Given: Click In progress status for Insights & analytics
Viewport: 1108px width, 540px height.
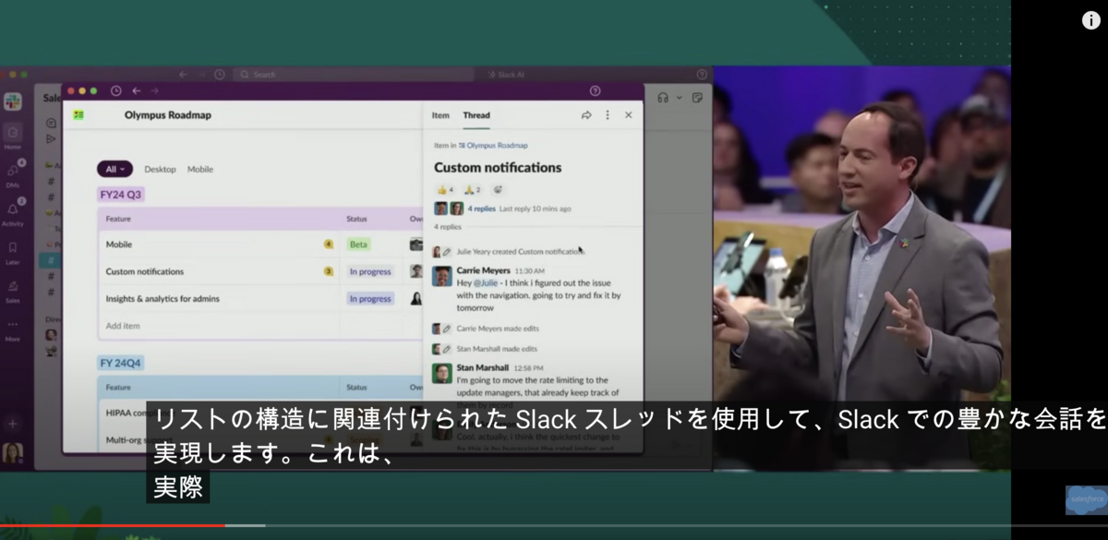Looking at the screenshot, I should (x=370, y=298).
